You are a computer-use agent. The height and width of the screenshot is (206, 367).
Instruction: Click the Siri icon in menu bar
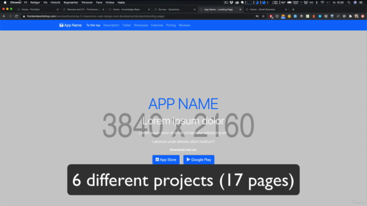pyautogui.click(x=355, y=2)
